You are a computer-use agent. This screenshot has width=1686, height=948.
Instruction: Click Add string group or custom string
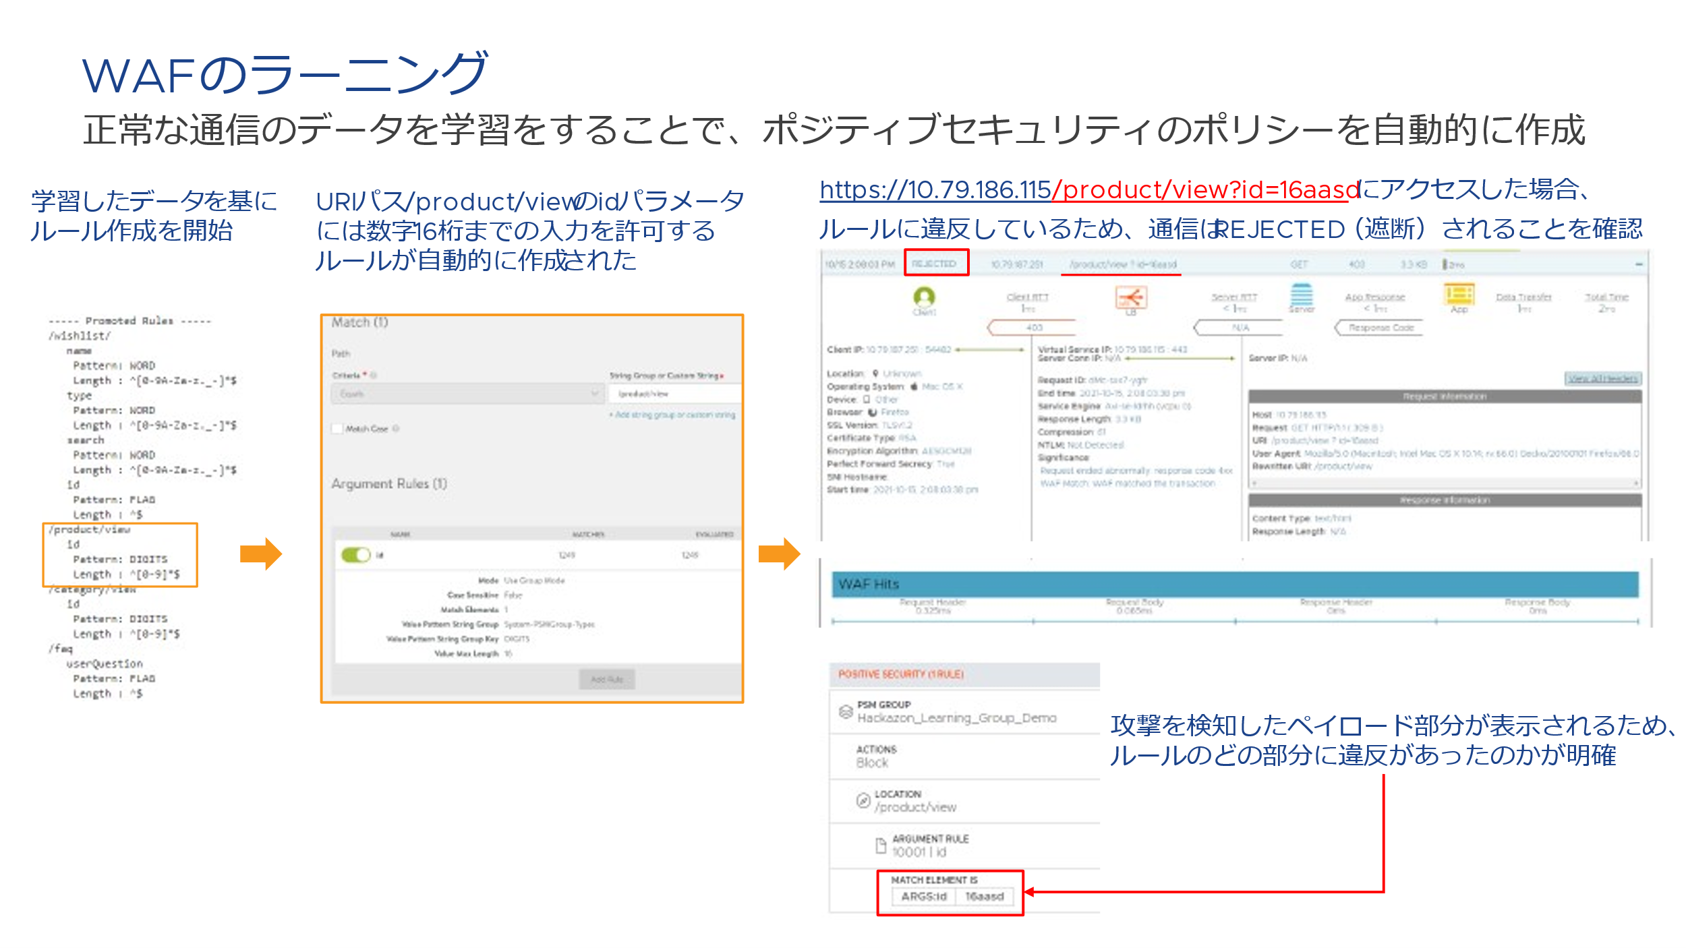tap(674, 415)
